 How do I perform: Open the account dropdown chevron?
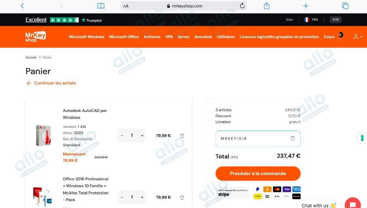[360, 37]
